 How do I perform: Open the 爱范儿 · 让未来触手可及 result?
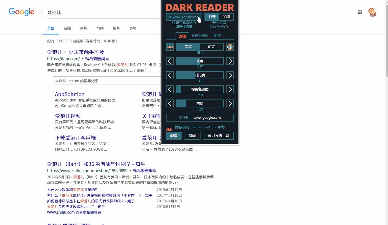point(76,52)
